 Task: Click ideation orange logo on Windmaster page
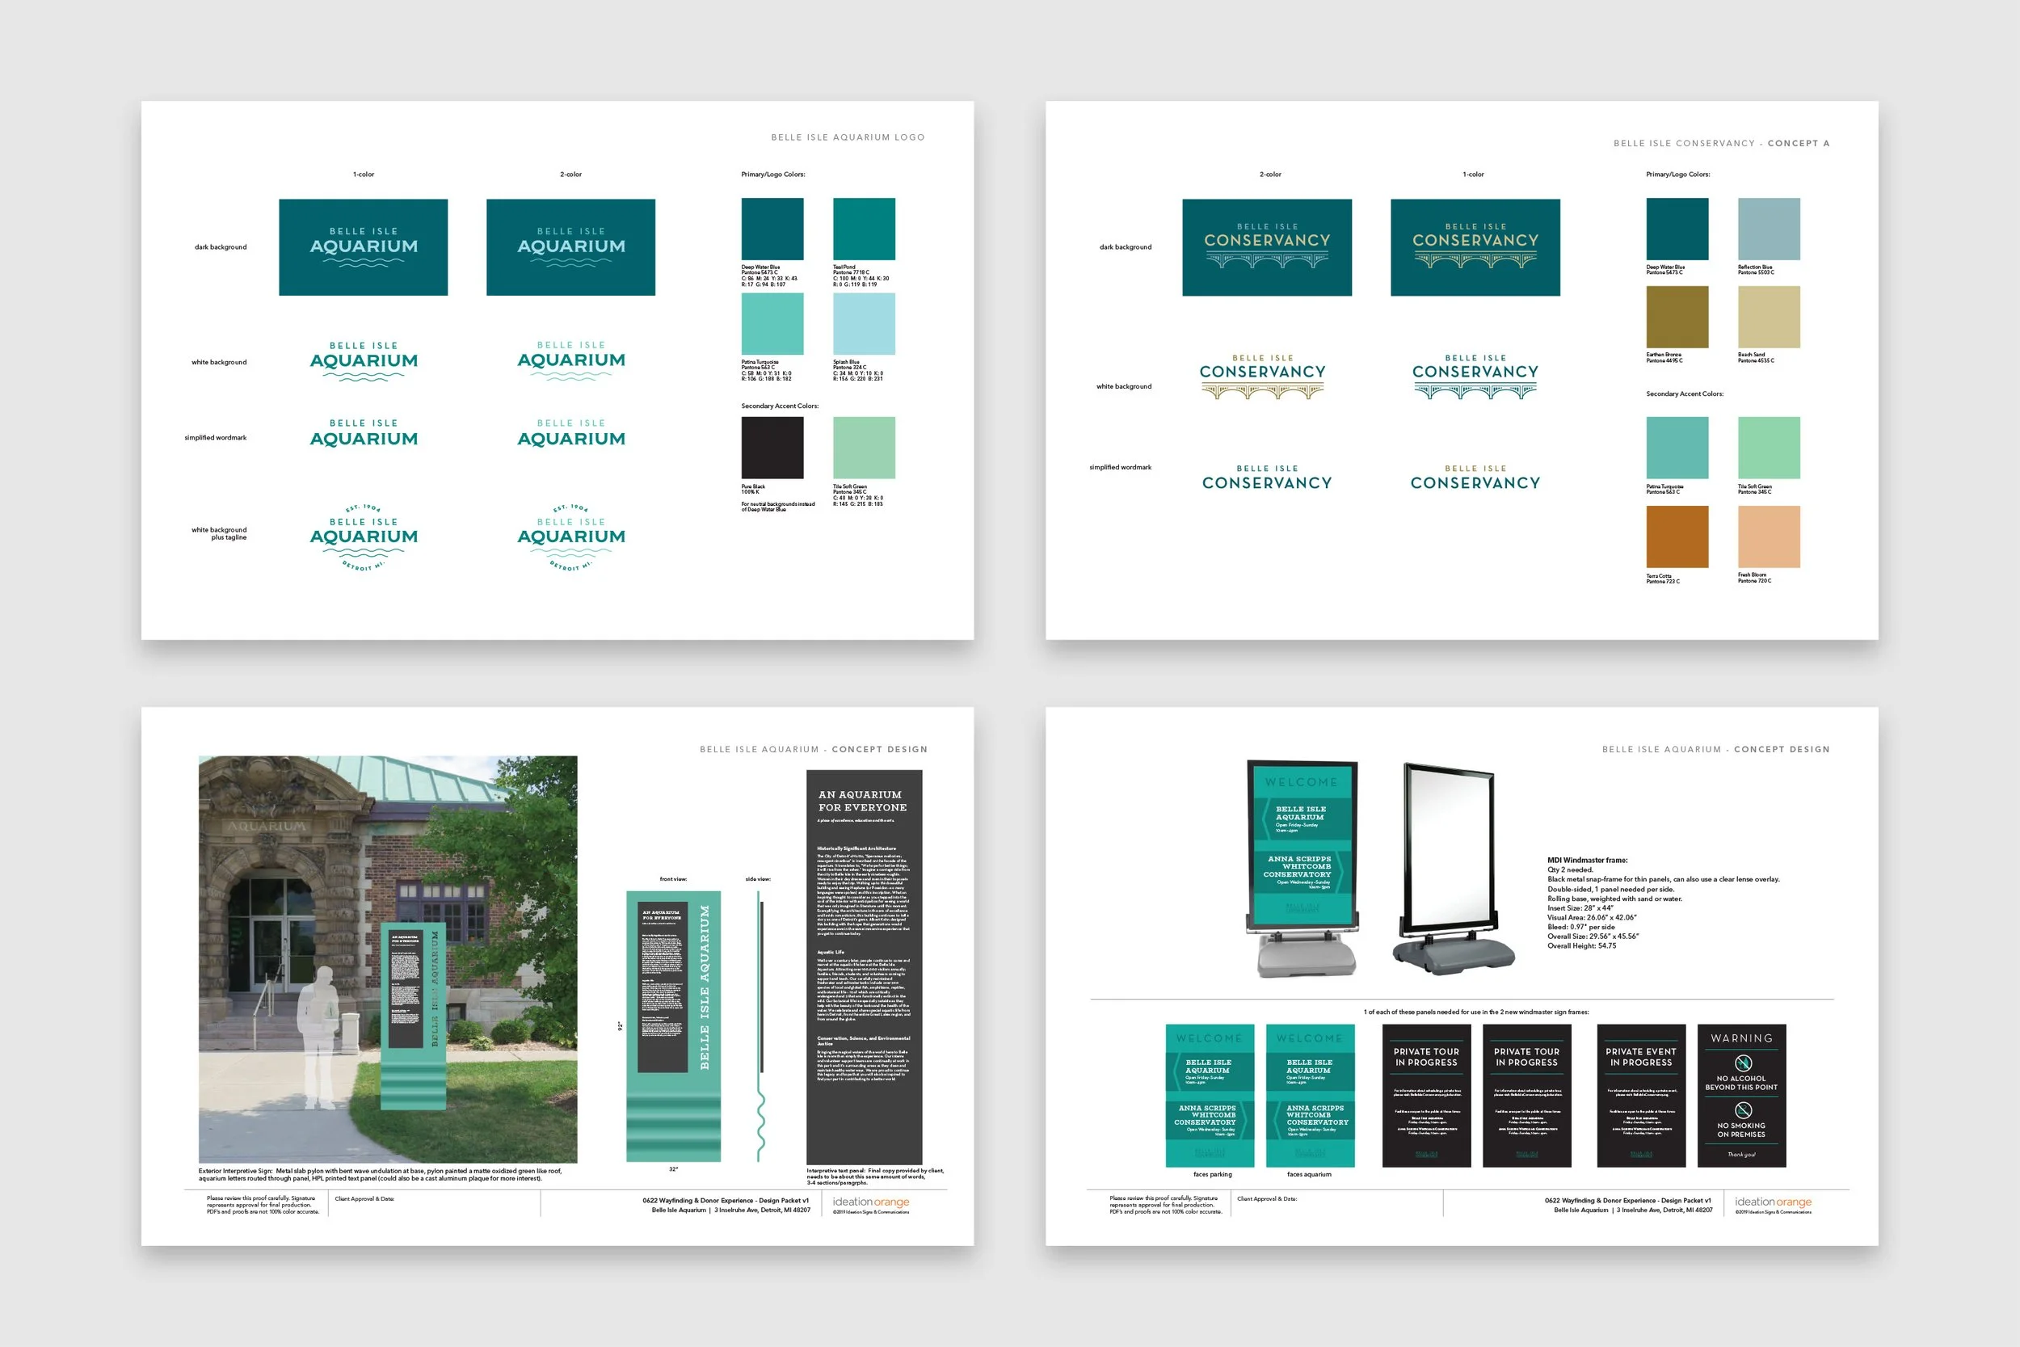point(1773,1203)
